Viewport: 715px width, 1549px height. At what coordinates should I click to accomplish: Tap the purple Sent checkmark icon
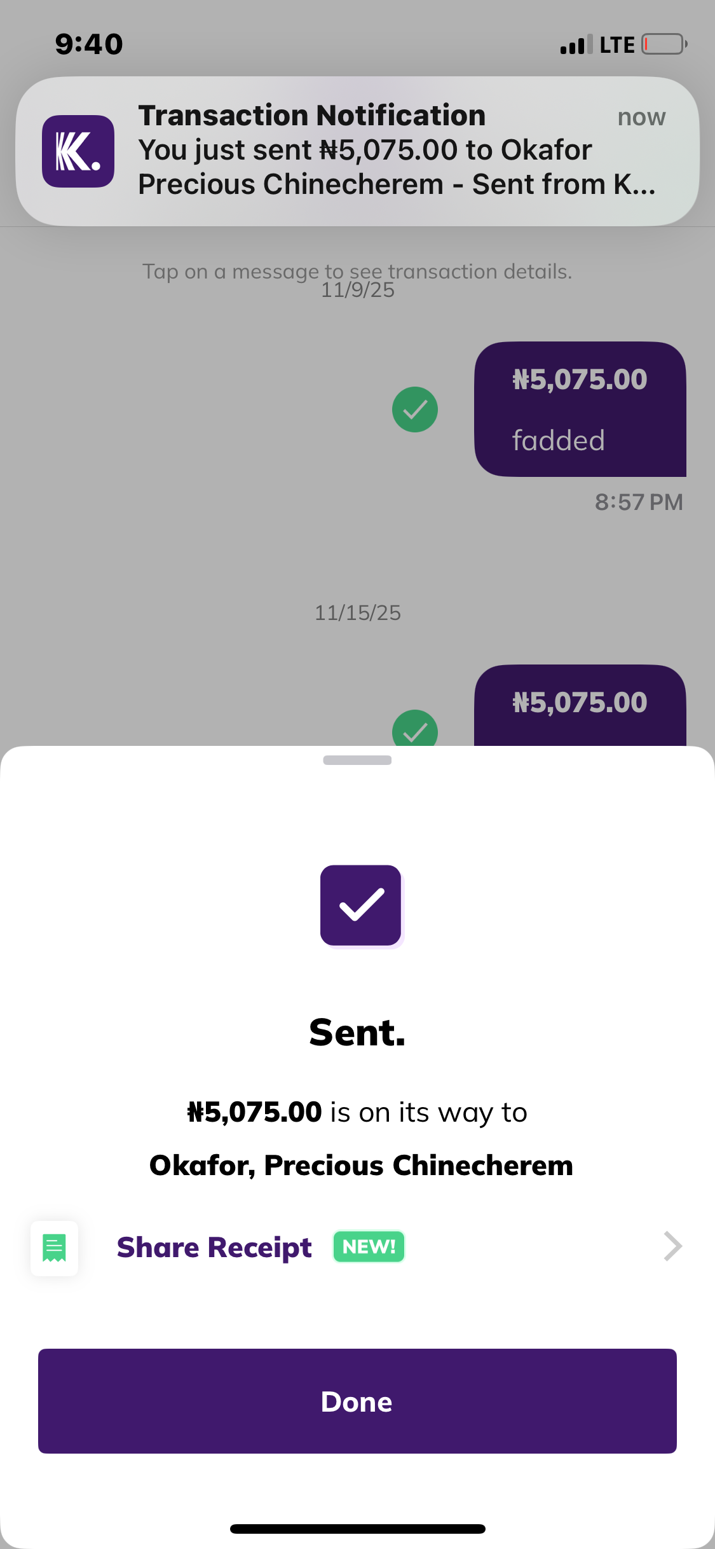point(360,905)
